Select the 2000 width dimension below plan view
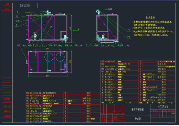 click(x=48, y=76)
